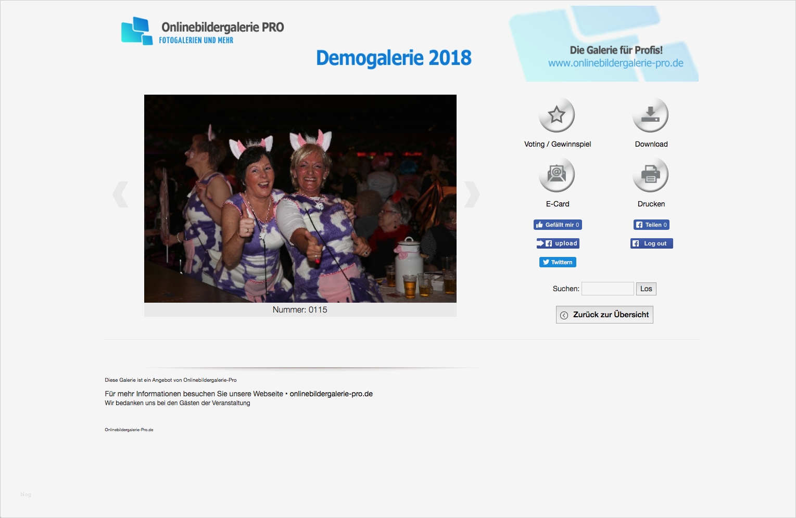Open the Drucken printer icon
Image resolution: width=796 pixels, height=518 pixels.
(x=650, y=175)
